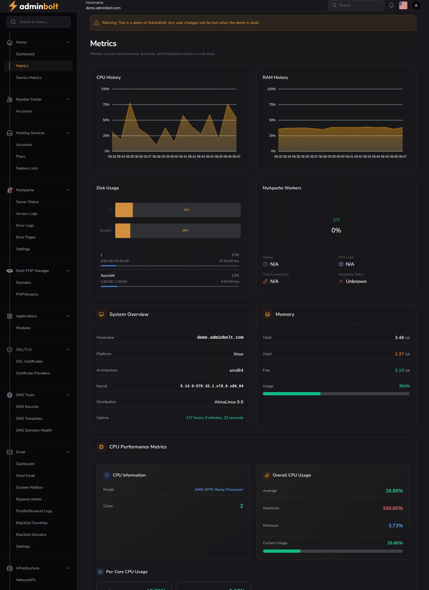Go to PHPVersions
Viewport: 429px width, 590px height.
click(38, 294)
